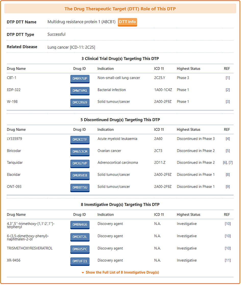Open reference [11] for XR-9456
The height and width of the screenshot is (285, 241).
click(x=227, y=260)
